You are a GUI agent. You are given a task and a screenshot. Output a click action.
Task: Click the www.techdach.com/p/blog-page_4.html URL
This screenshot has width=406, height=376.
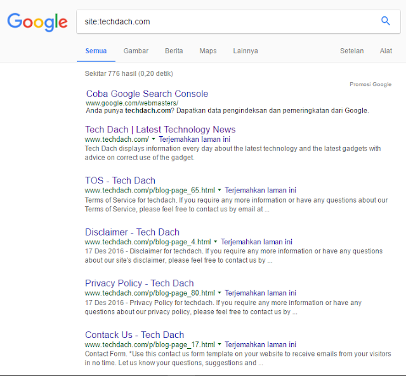tap(148, 242)
